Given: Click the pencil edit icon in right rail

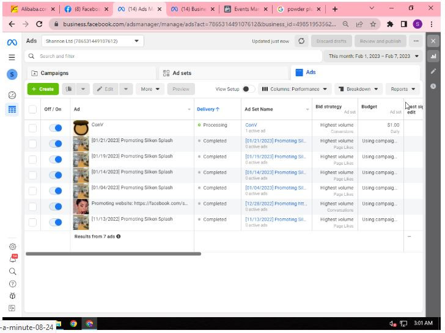Looking at the screenshot, I should 433,71.
